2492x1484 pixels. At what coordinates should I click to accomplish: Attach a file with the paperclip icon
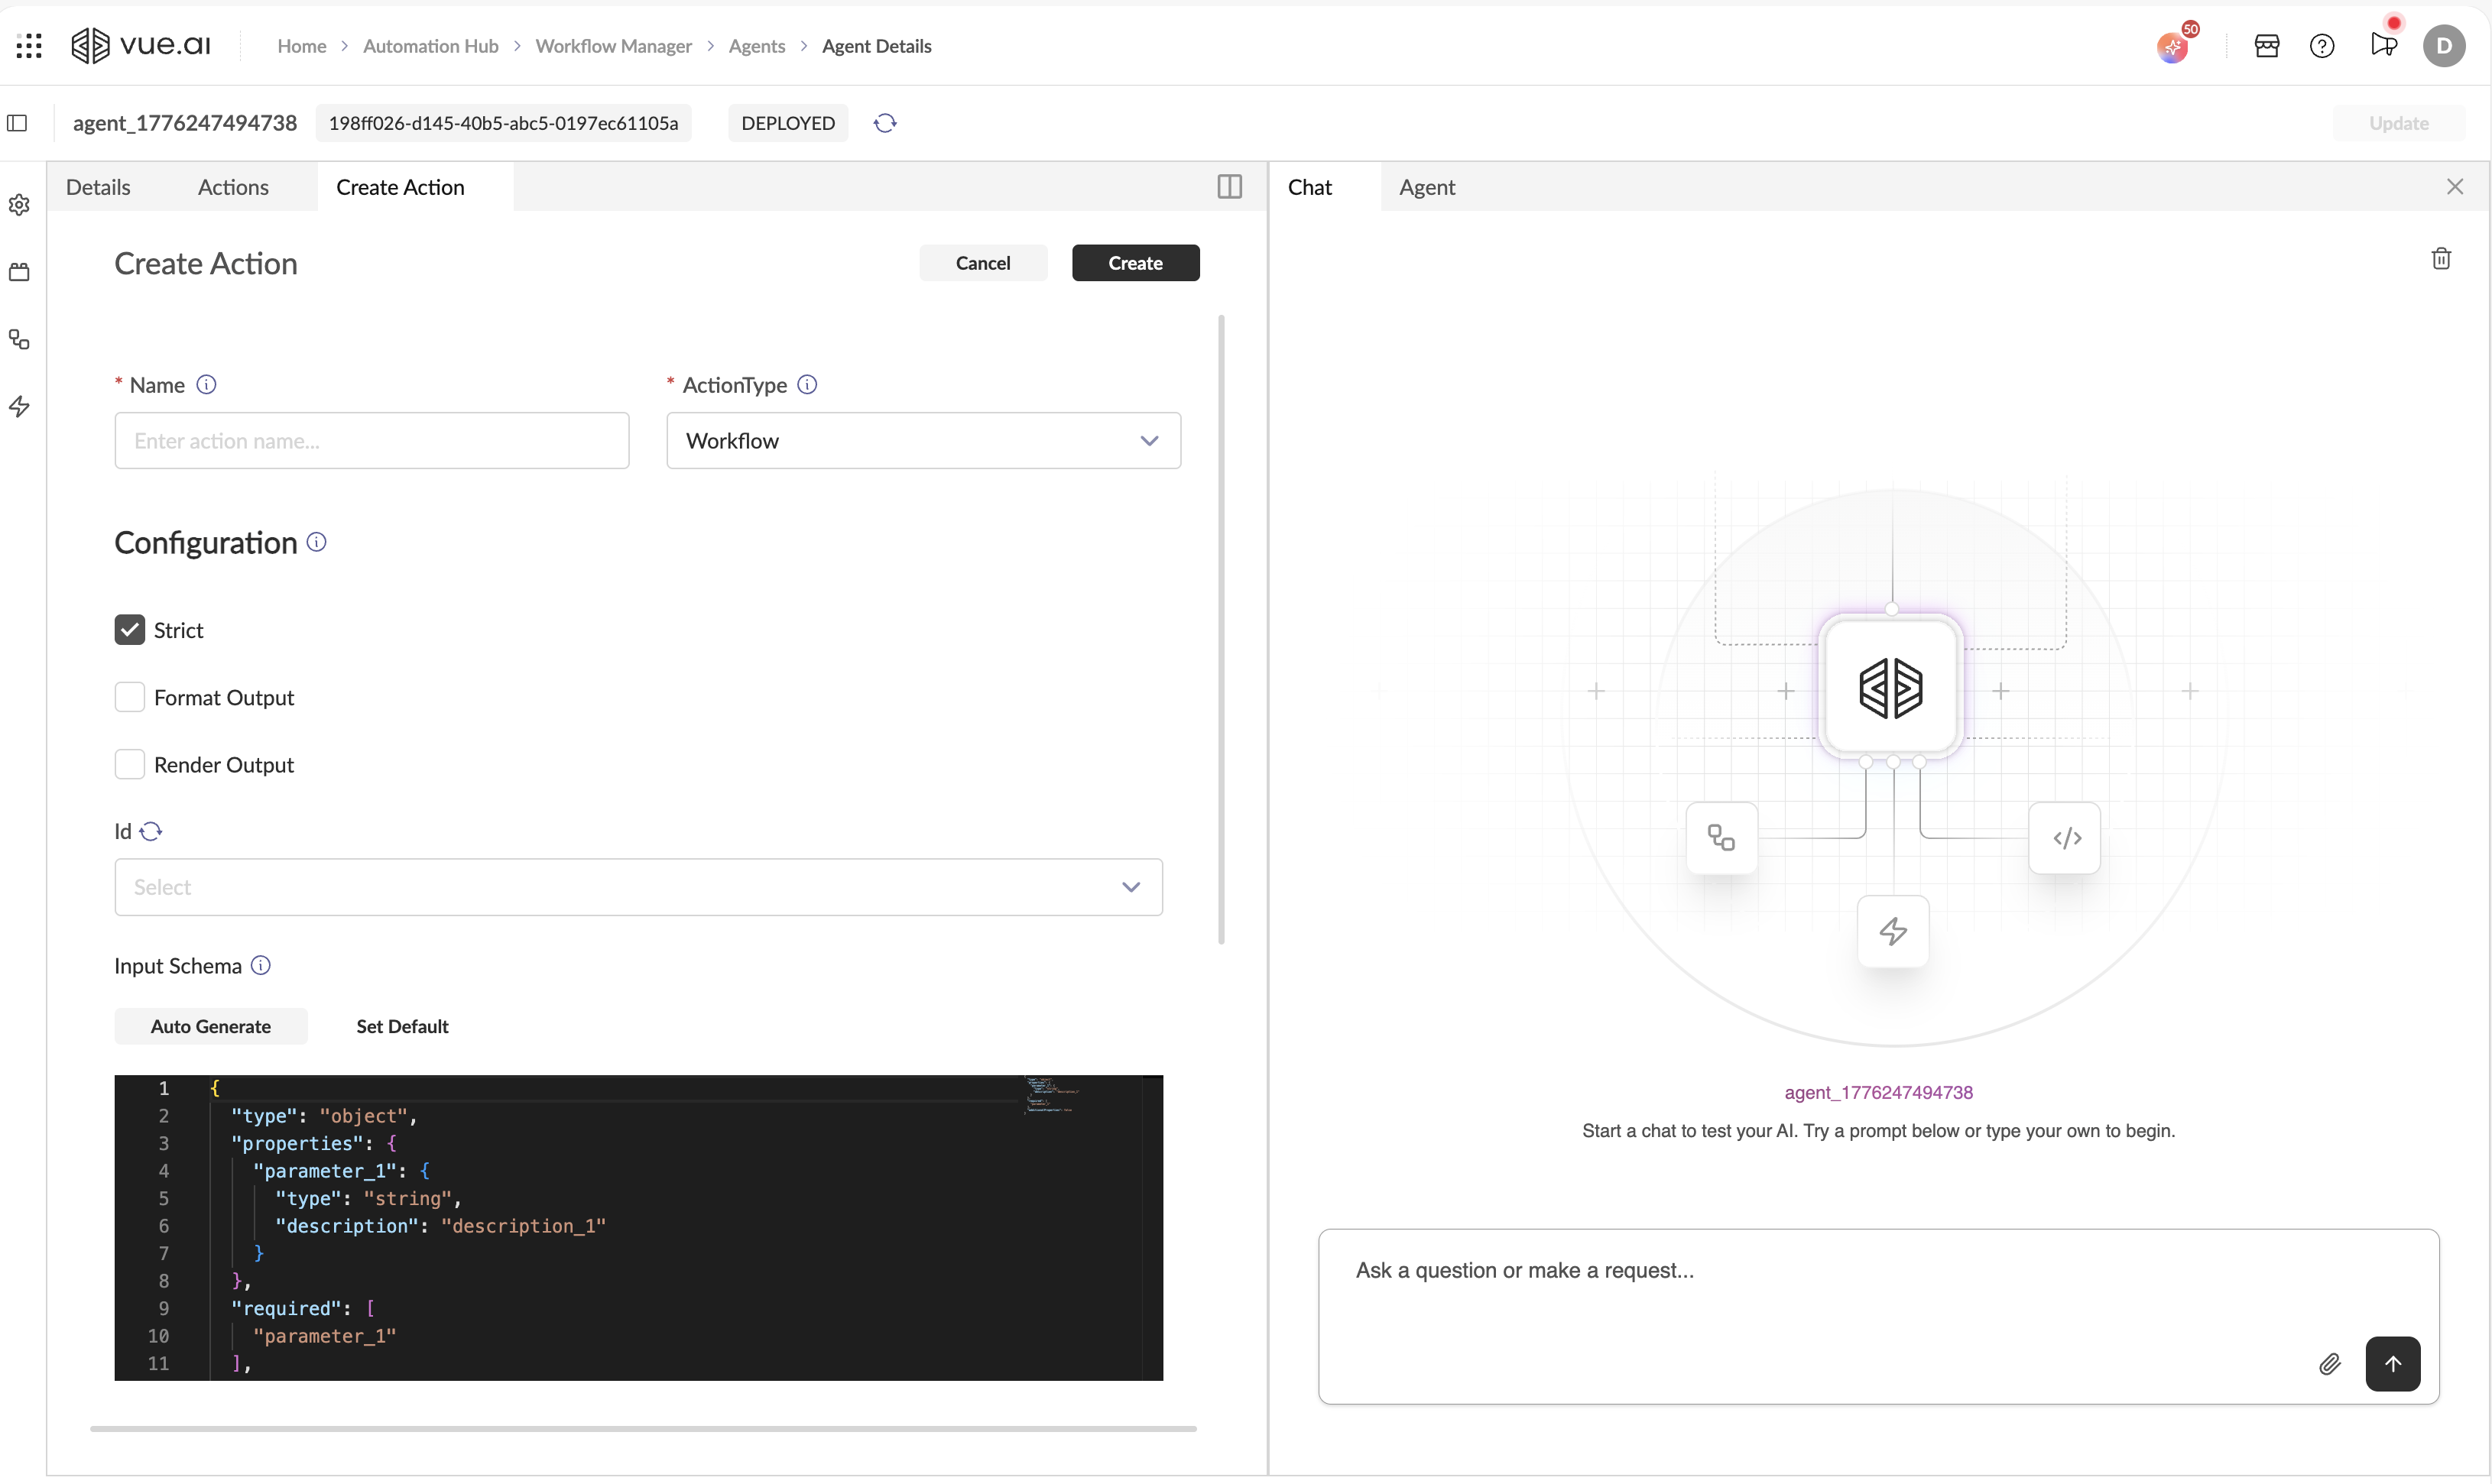2329,1363
